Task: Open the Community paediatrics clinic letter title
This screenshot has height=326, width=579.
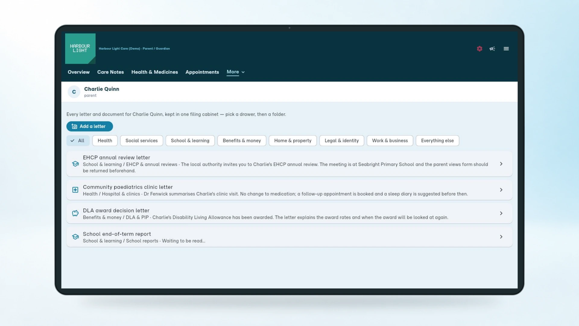Action: click(128, 187)
